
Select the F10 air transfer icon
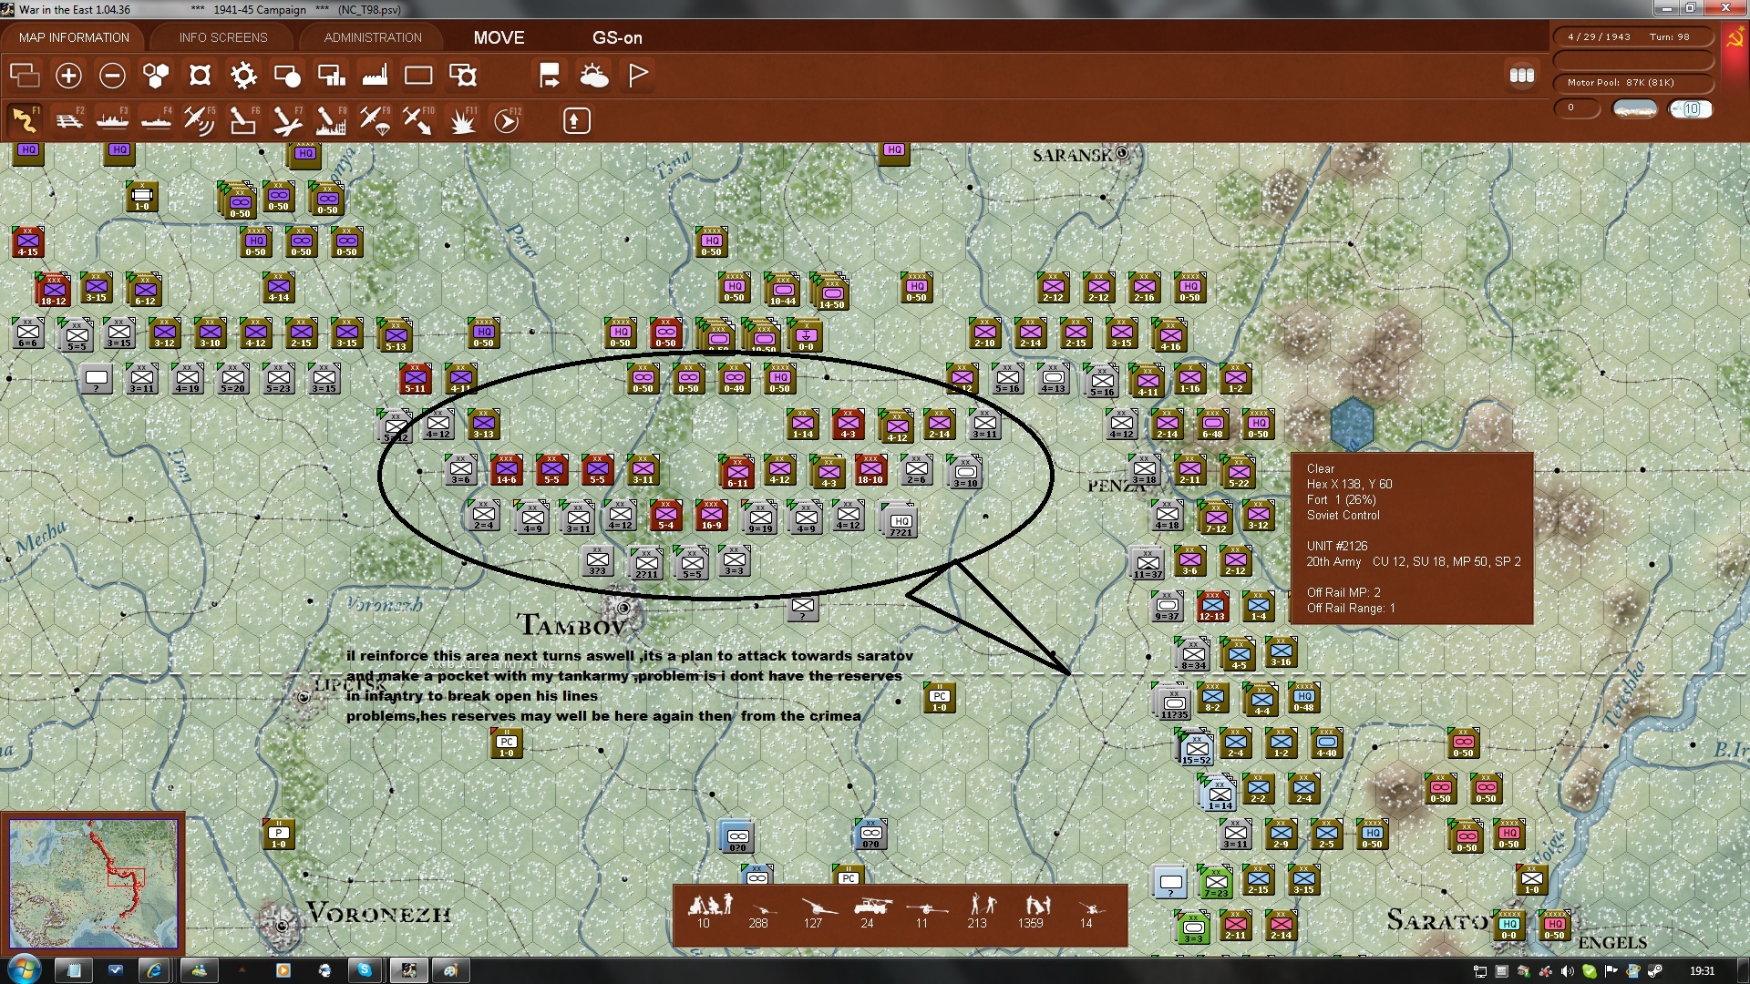(418, 120)
